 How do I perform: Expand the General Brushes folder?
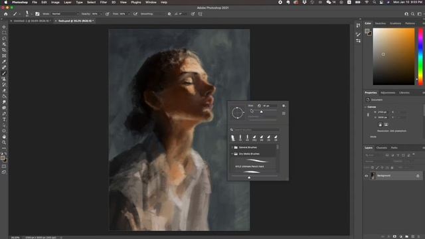[x=232, y=147]
